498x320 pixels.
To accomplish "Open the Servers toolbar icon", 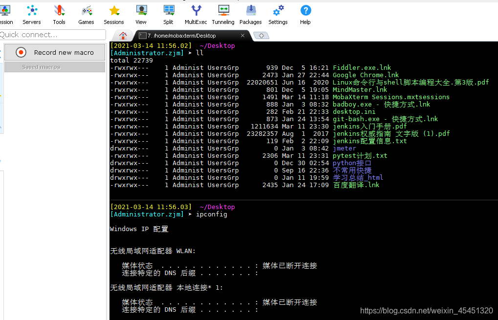I will (x=32, y=11).
